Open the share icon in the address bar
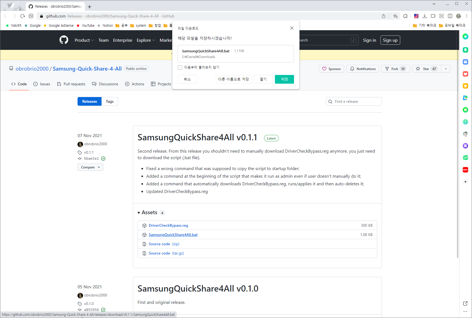Viewport: 472px width, 318px height. (384, 16)
